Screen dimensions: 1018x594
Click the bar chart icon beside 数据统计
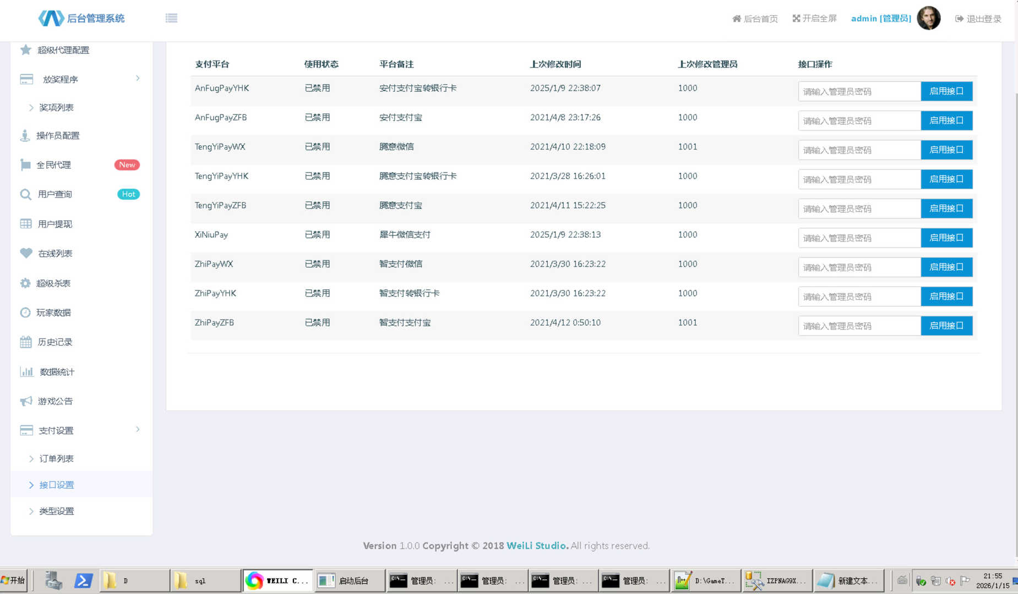(x=26, y=372)
